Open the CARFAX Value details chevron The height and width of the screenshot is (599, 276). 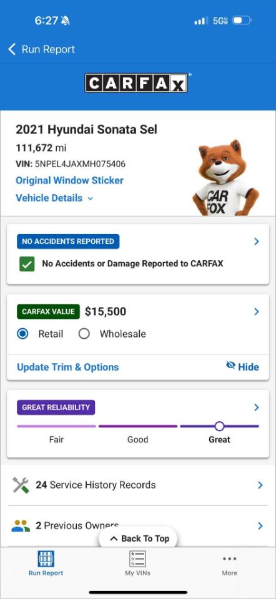[257, 312]
